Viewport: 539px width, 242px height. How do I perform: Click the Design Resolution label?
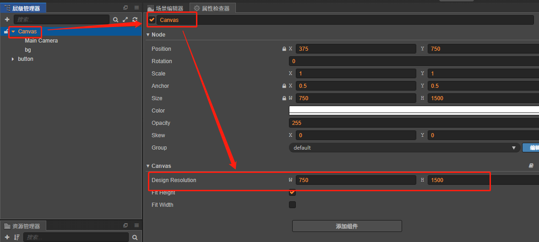tap(174, 180)
